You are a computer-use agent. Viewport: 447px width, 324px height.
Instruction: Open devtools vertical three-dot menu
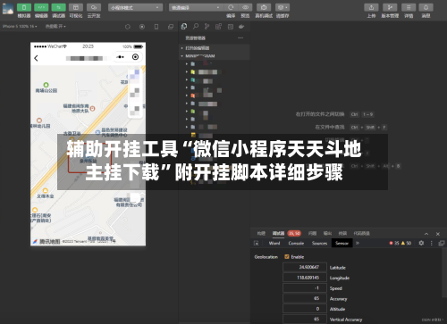point(431,243)
